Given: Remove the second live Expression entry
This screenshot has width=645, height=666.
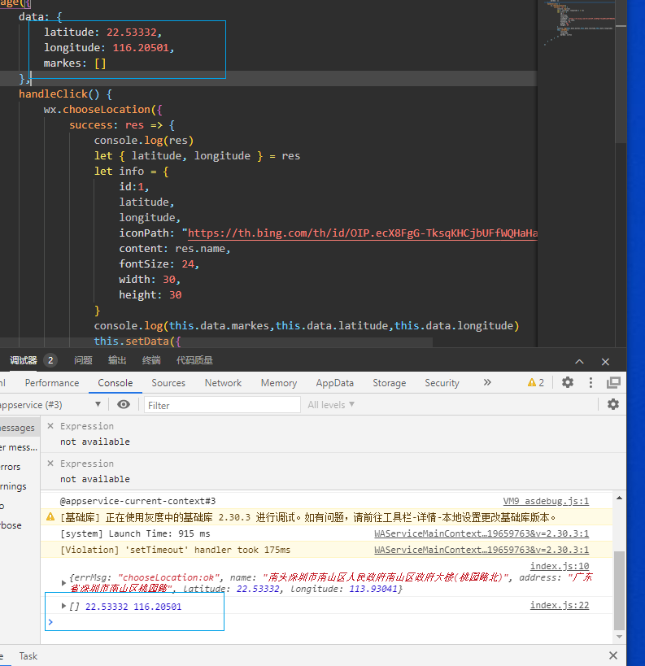Looking at the screenshot, I should pyautogui.click(x=50, y=463).
